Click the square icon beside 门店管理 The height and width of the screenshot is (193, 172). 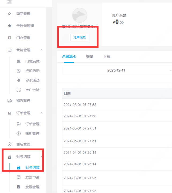(x=10, y=38)
